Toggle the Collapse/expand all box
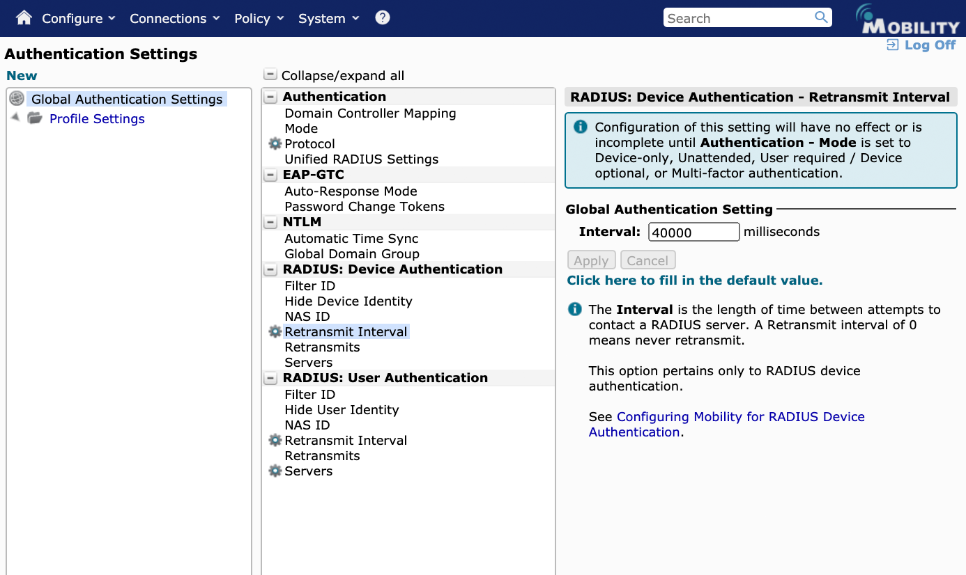966x575 pixels. tap(270, 75)
